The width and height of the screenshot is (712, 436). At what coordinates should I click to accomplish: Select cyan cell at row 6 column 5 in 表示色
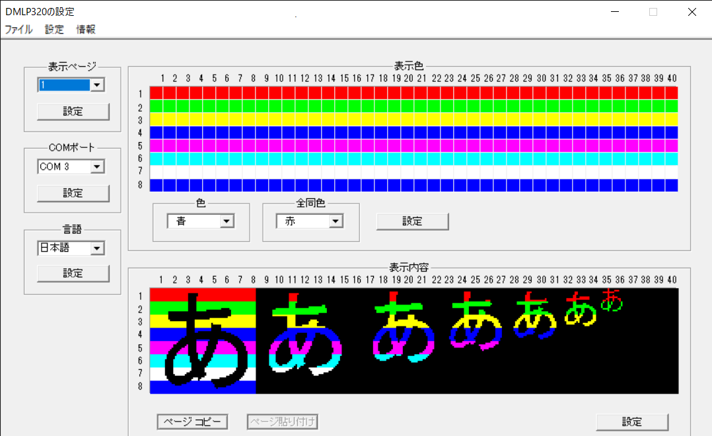point(209,159)
